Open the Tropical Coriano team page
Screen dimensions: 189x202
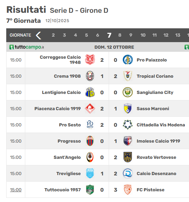155,76
